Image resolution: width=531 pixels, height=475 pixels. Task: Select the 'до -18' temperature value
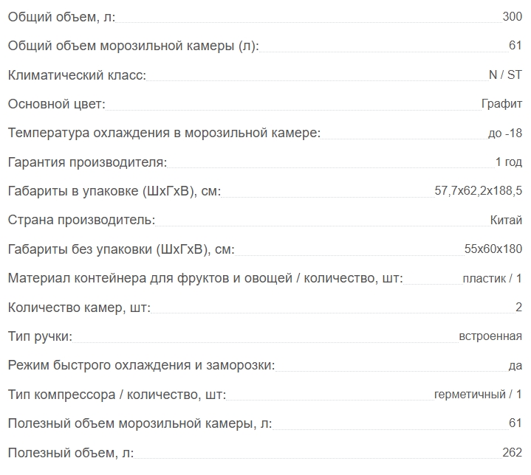(505, 134)
